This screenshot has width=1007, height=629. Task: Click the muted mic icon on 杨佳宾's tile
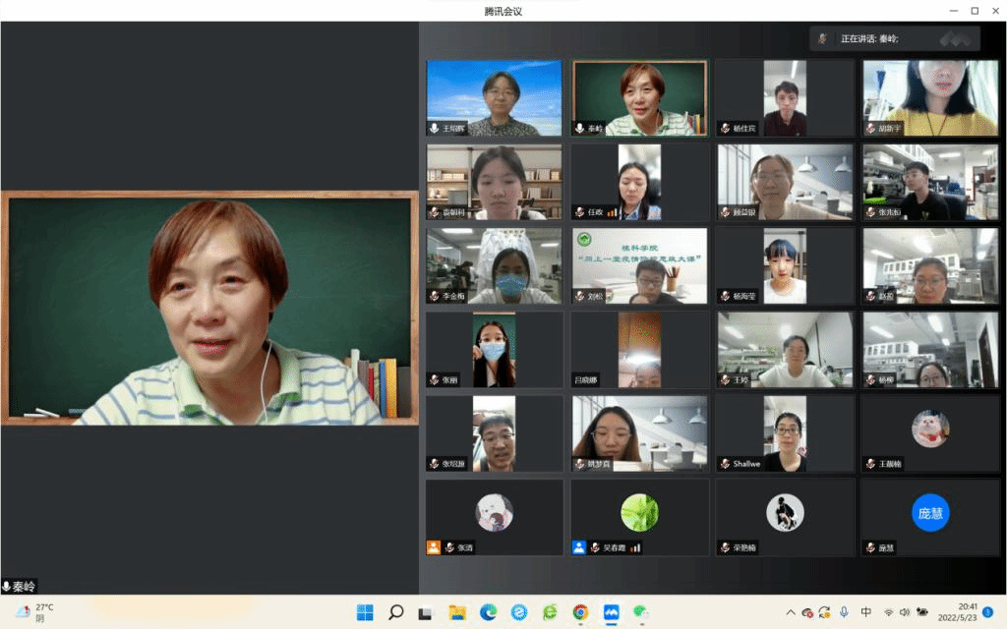click(x=724, y=128)
